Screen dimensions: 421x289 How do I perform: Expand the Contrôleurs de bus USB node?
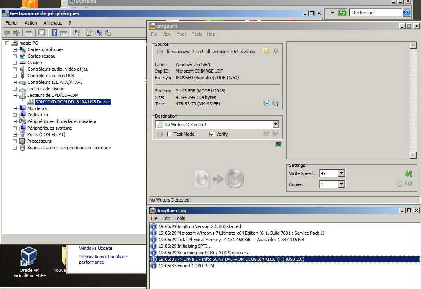point(15,76)
